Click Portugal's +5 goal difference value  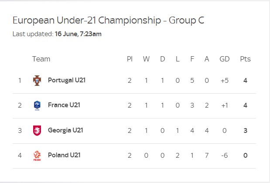tap(224, 80)
